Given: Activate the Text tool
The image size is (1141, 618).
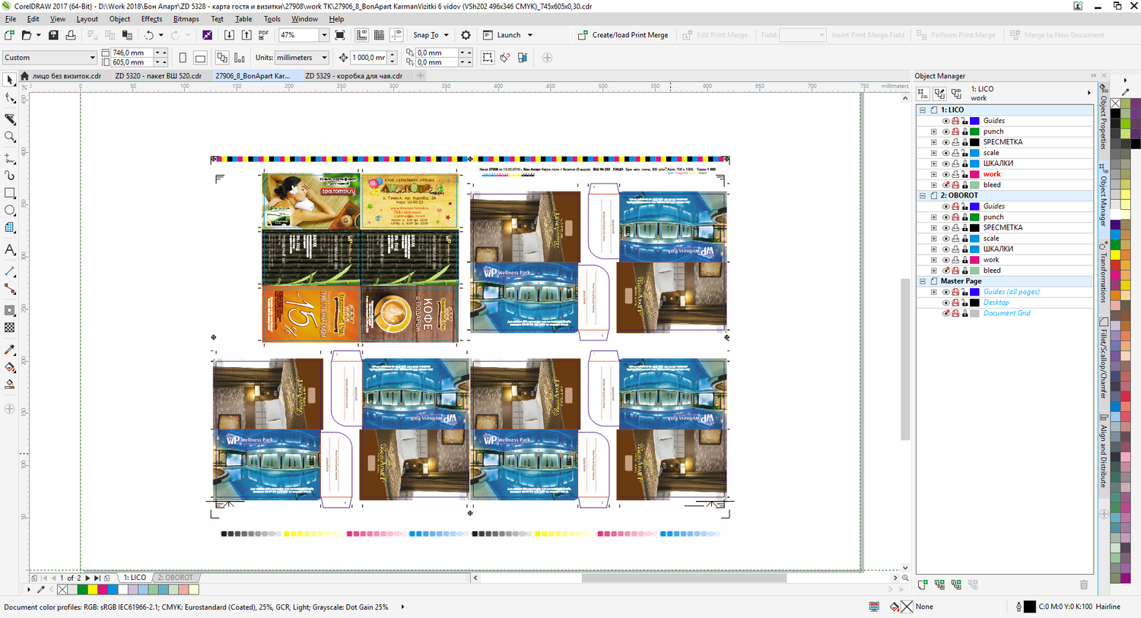Looking at the screenshot, I should pos(10,250).
